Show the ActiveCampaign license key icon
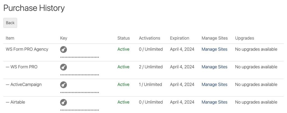 pos(64,85)
